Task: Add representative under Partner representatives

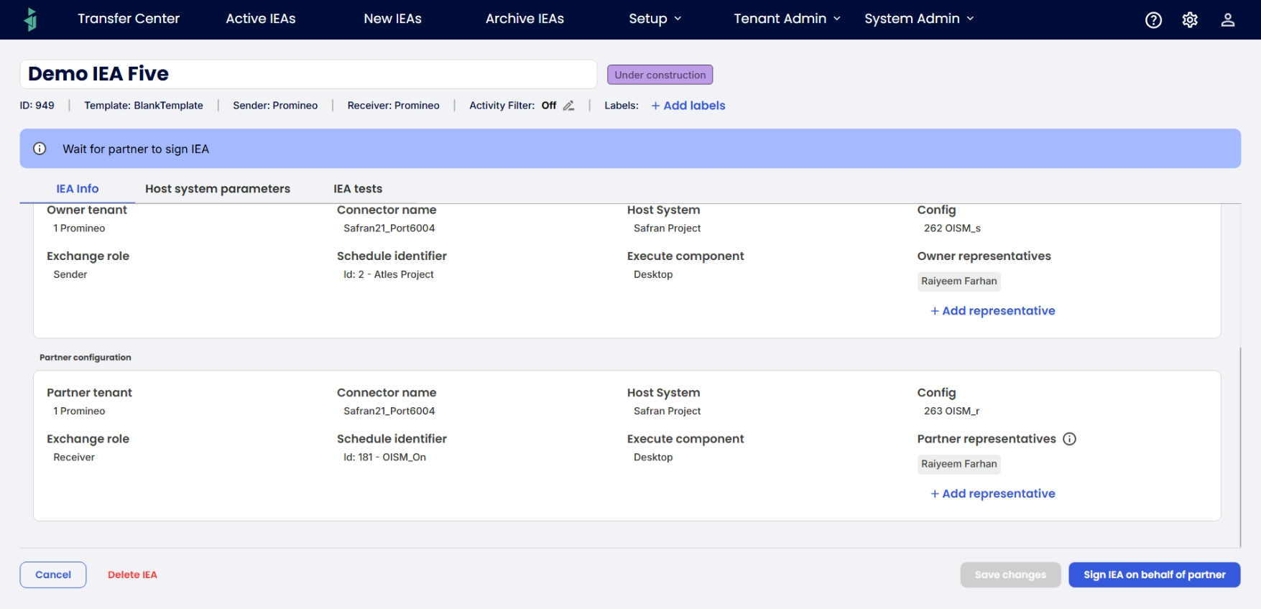Action: tap(993, 493)
